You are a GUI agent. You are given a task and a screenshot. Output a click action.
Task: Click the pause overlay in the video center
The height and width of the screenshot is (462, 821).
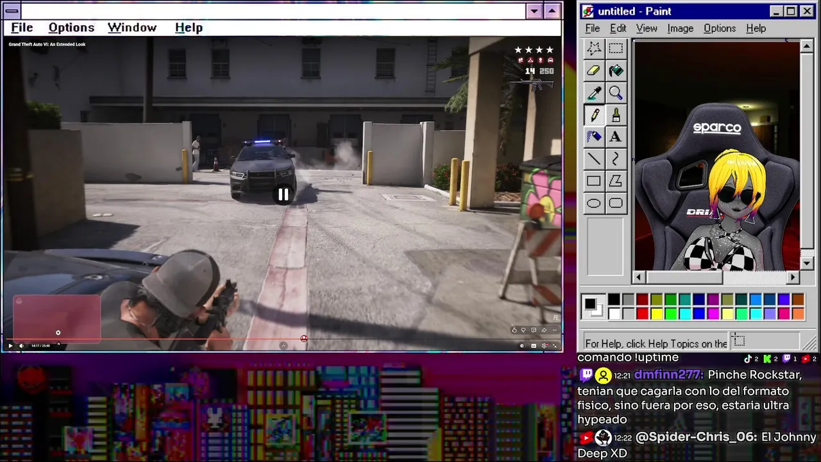[x=283, y=195]
